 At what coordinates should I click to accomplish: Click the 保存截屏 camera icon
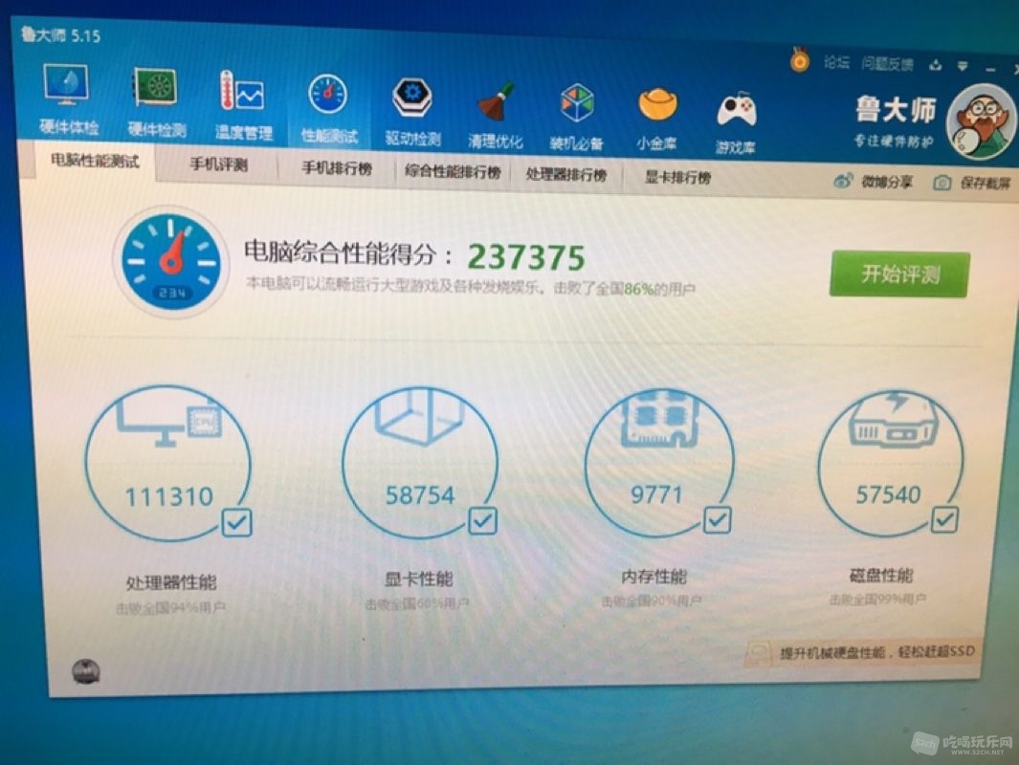coord(942,183)
